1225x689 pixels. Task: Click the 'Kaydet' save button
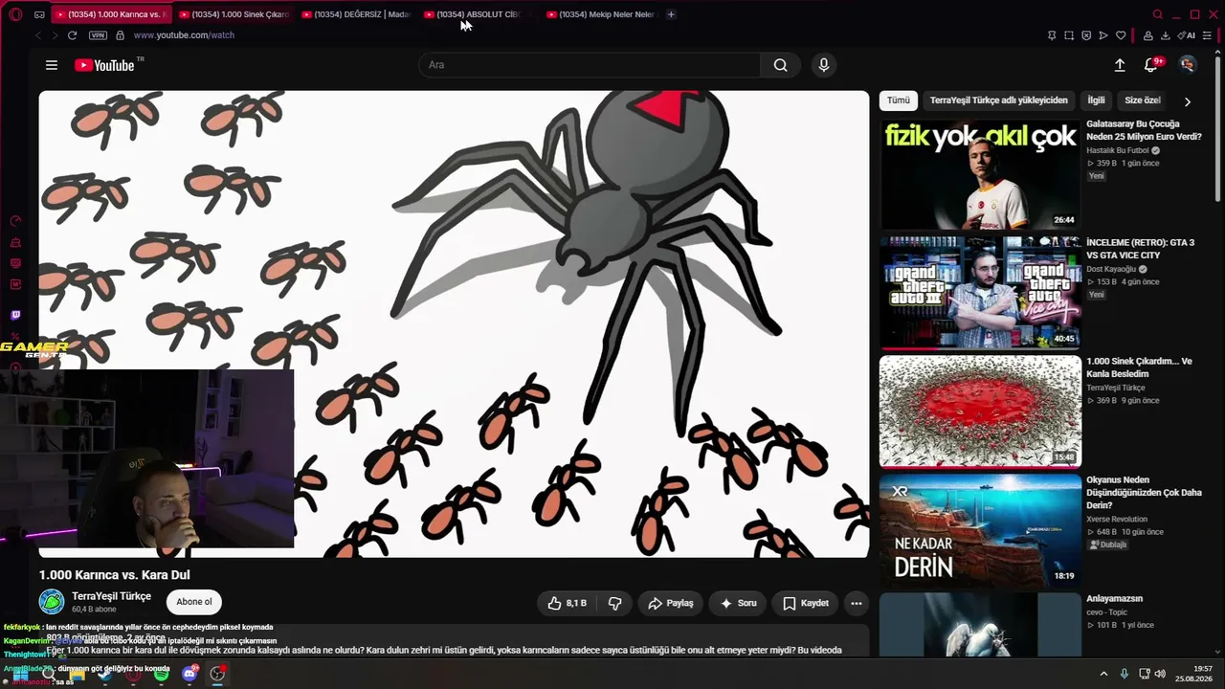[806, 603]
